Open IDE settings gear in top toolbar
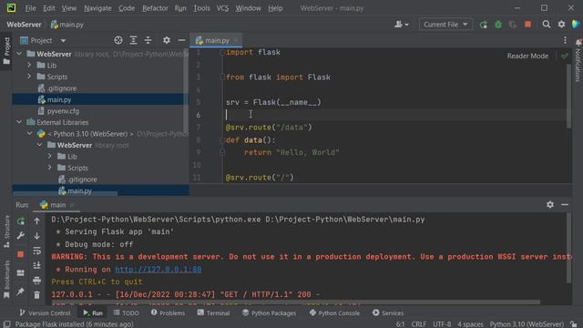 coord(561,25)
